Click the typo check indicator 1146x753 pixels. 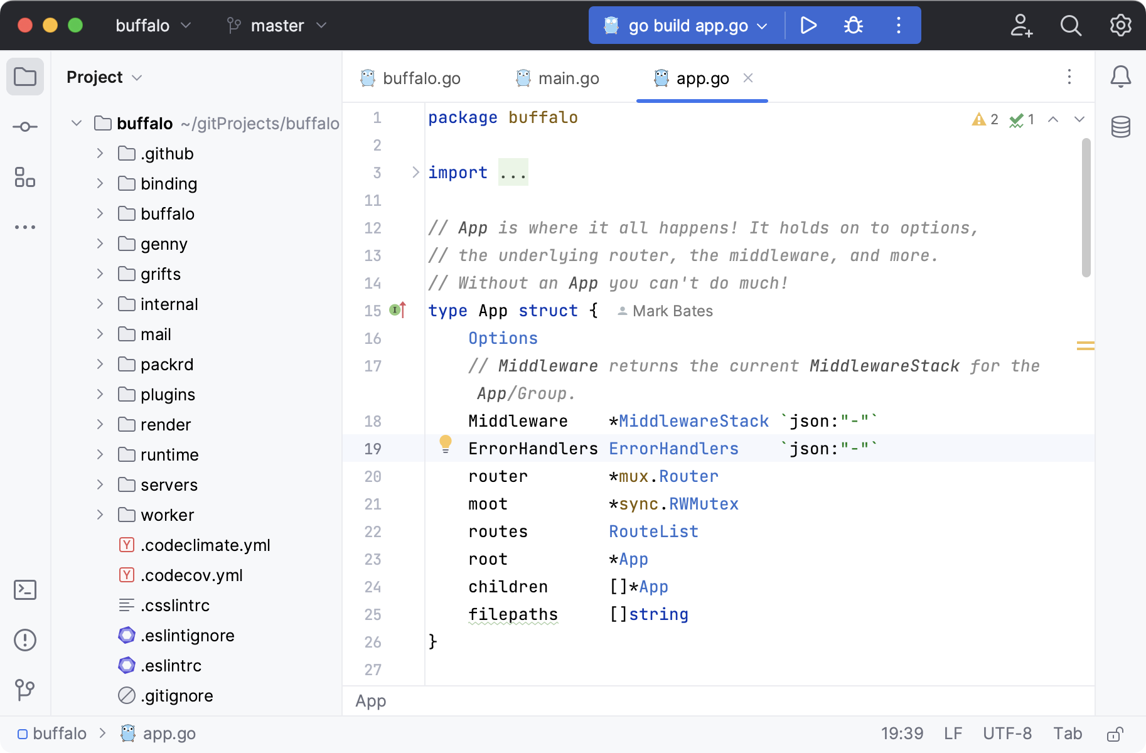pos(1022,119)
